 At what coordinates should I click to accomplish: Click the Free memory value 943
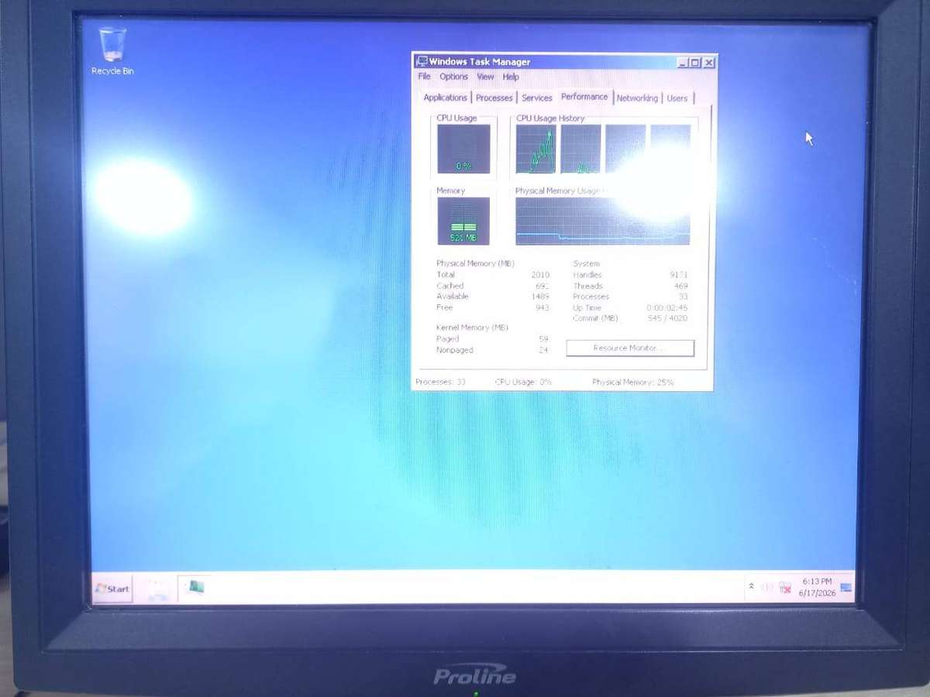click(x=542, y=307)
